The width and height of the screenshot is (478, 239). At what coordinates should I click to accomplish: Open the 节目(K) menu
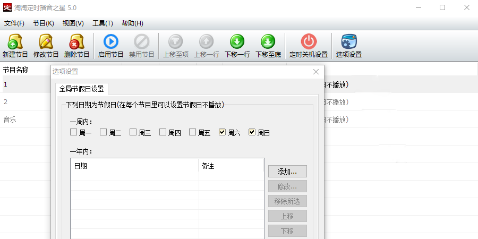click(x=44, y=23)
